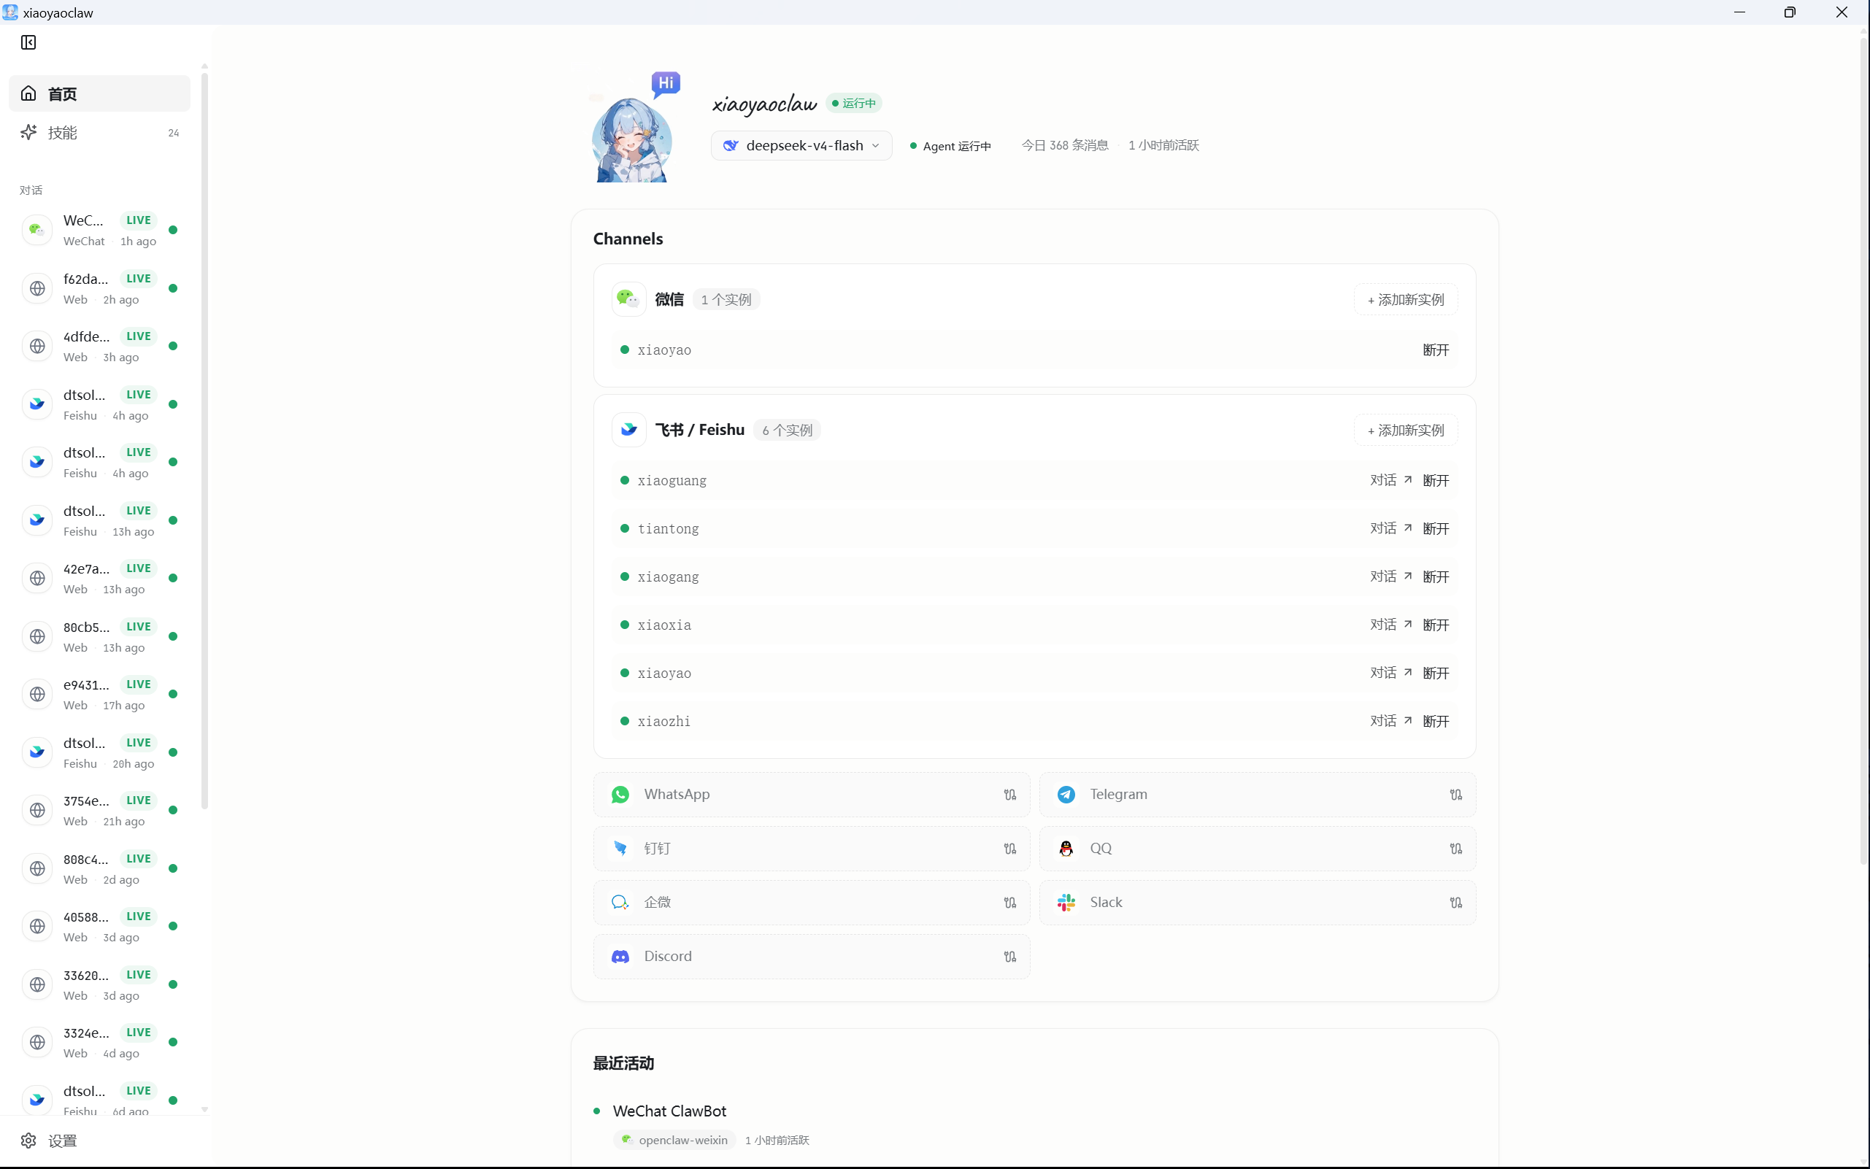
Task: Open the f62da... Web conversation
Action: click(x=100, y=288)
